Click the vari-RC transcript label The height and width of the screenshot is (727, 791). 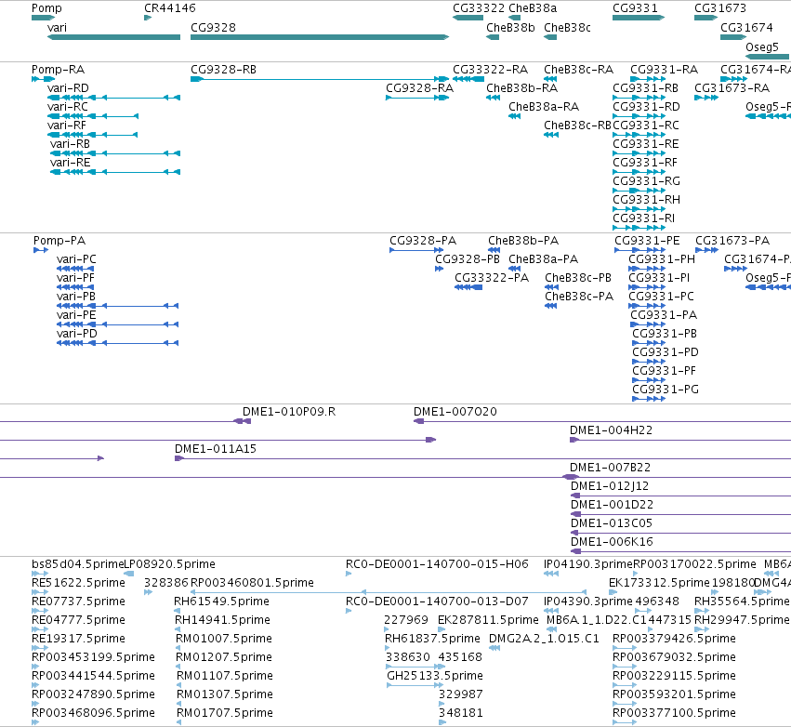coord(68,107)
